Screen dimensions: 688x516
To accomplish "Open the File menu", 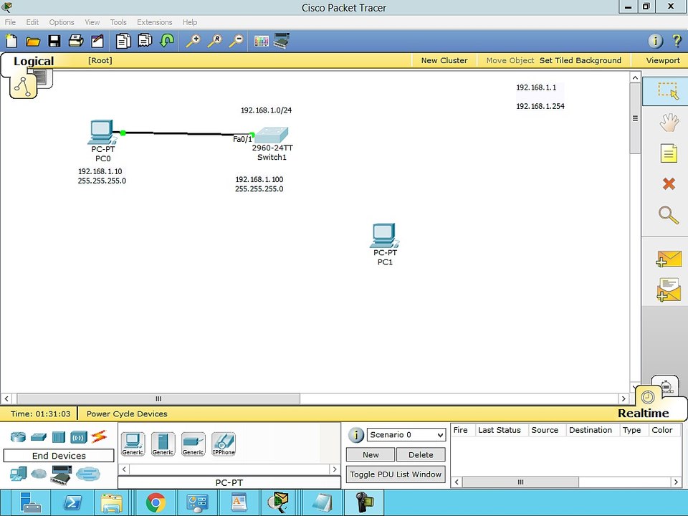I will pos(10,22).
